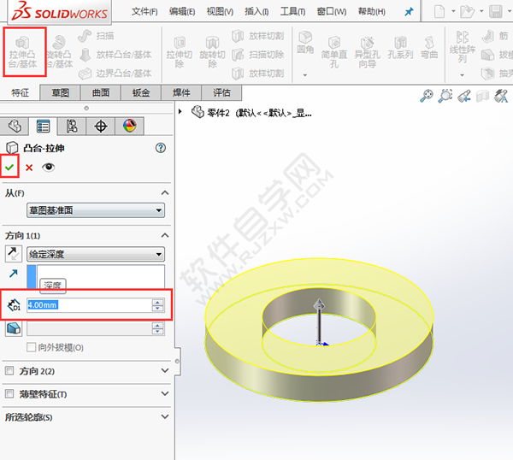
Task: Select the Fillet (圆角) tool
Action: point(305,43)
